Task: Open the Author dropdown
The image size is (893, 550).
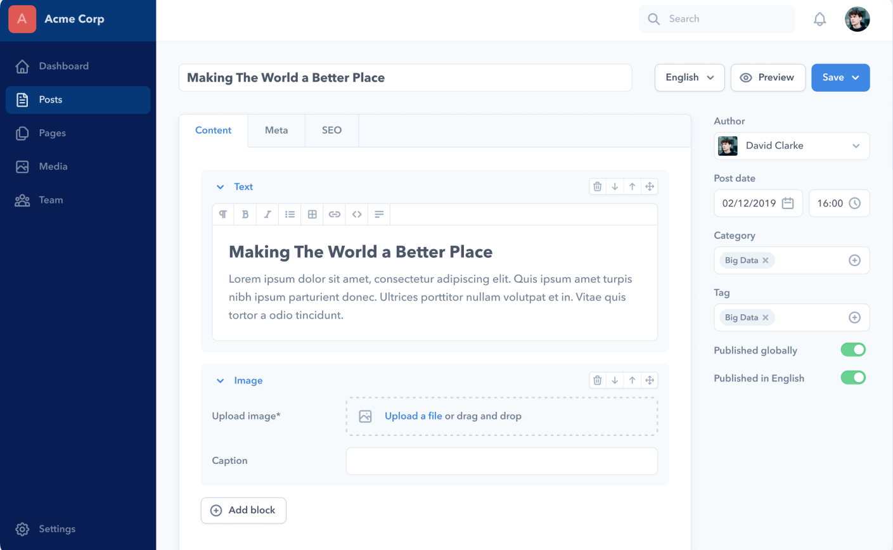Action: (x=792, y=146)
